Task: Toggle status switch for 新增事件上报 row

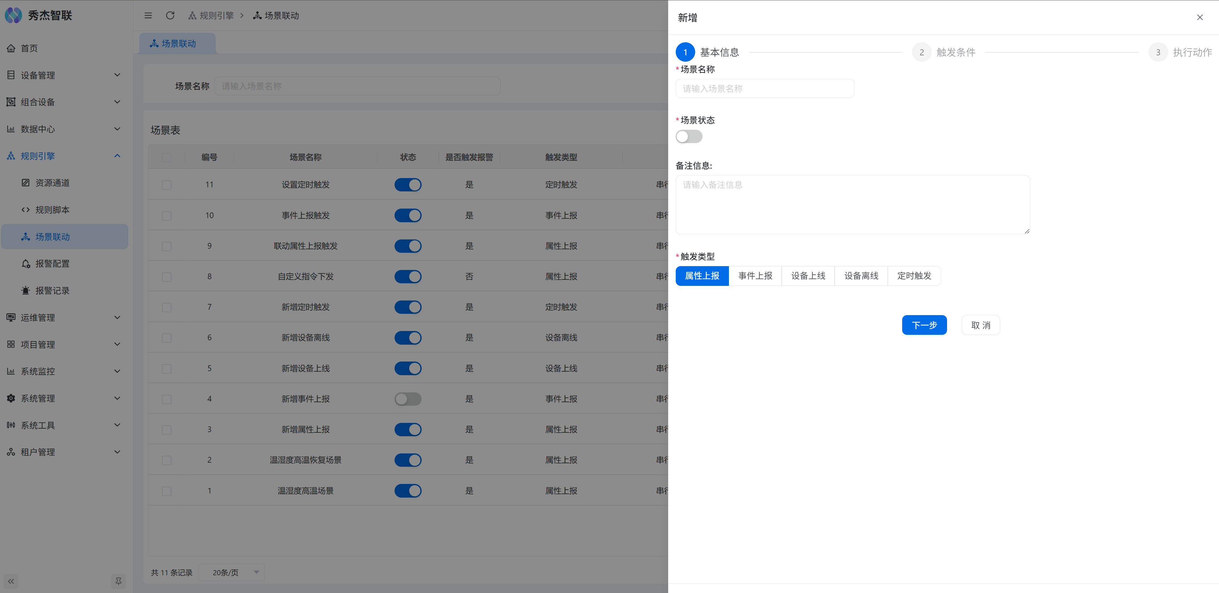Action: coord(407,399)
